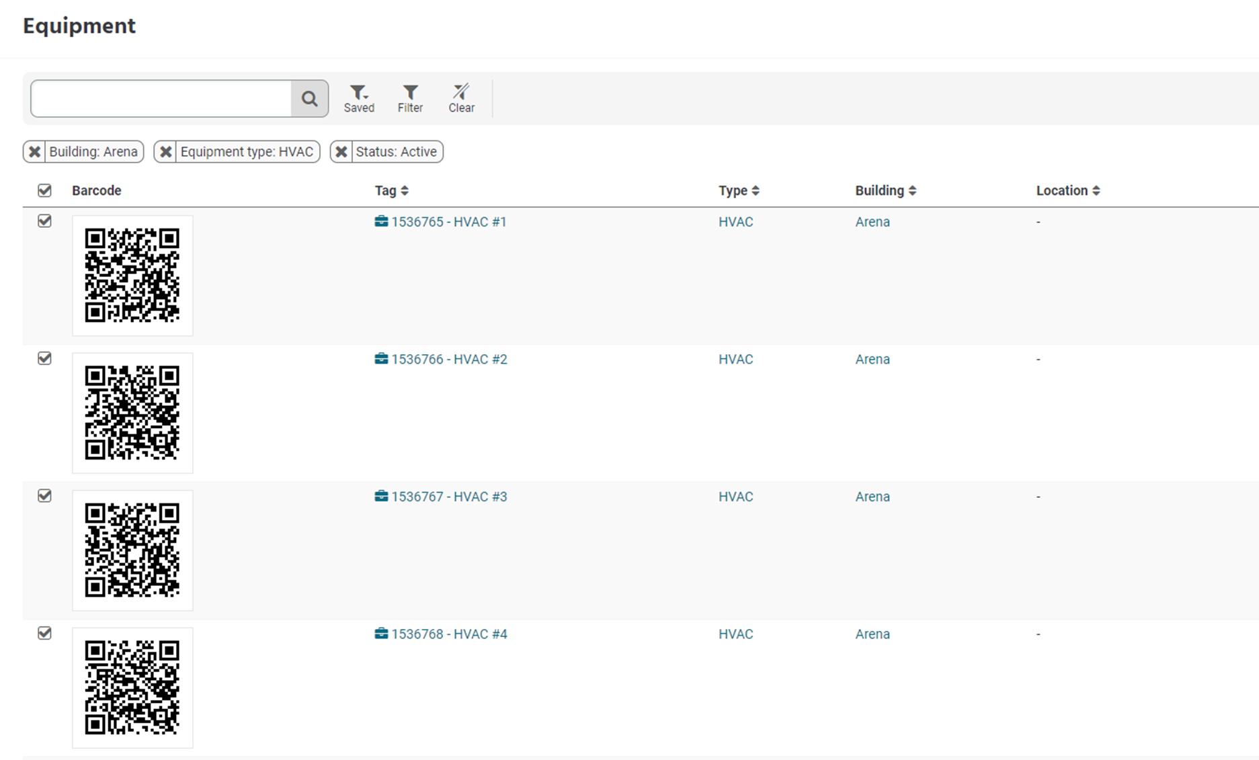
Task: Uncheck the HVAC #4 row checkbox
Action: point(44,633)
